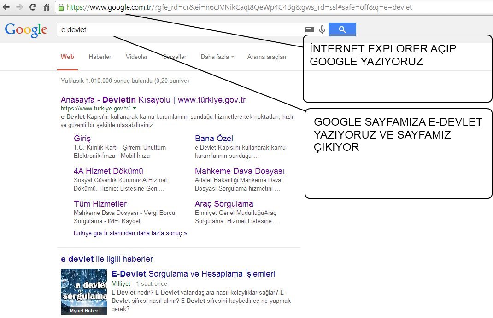Click the browser forward arrow
The image size is (493, 318).
[19, 7]
